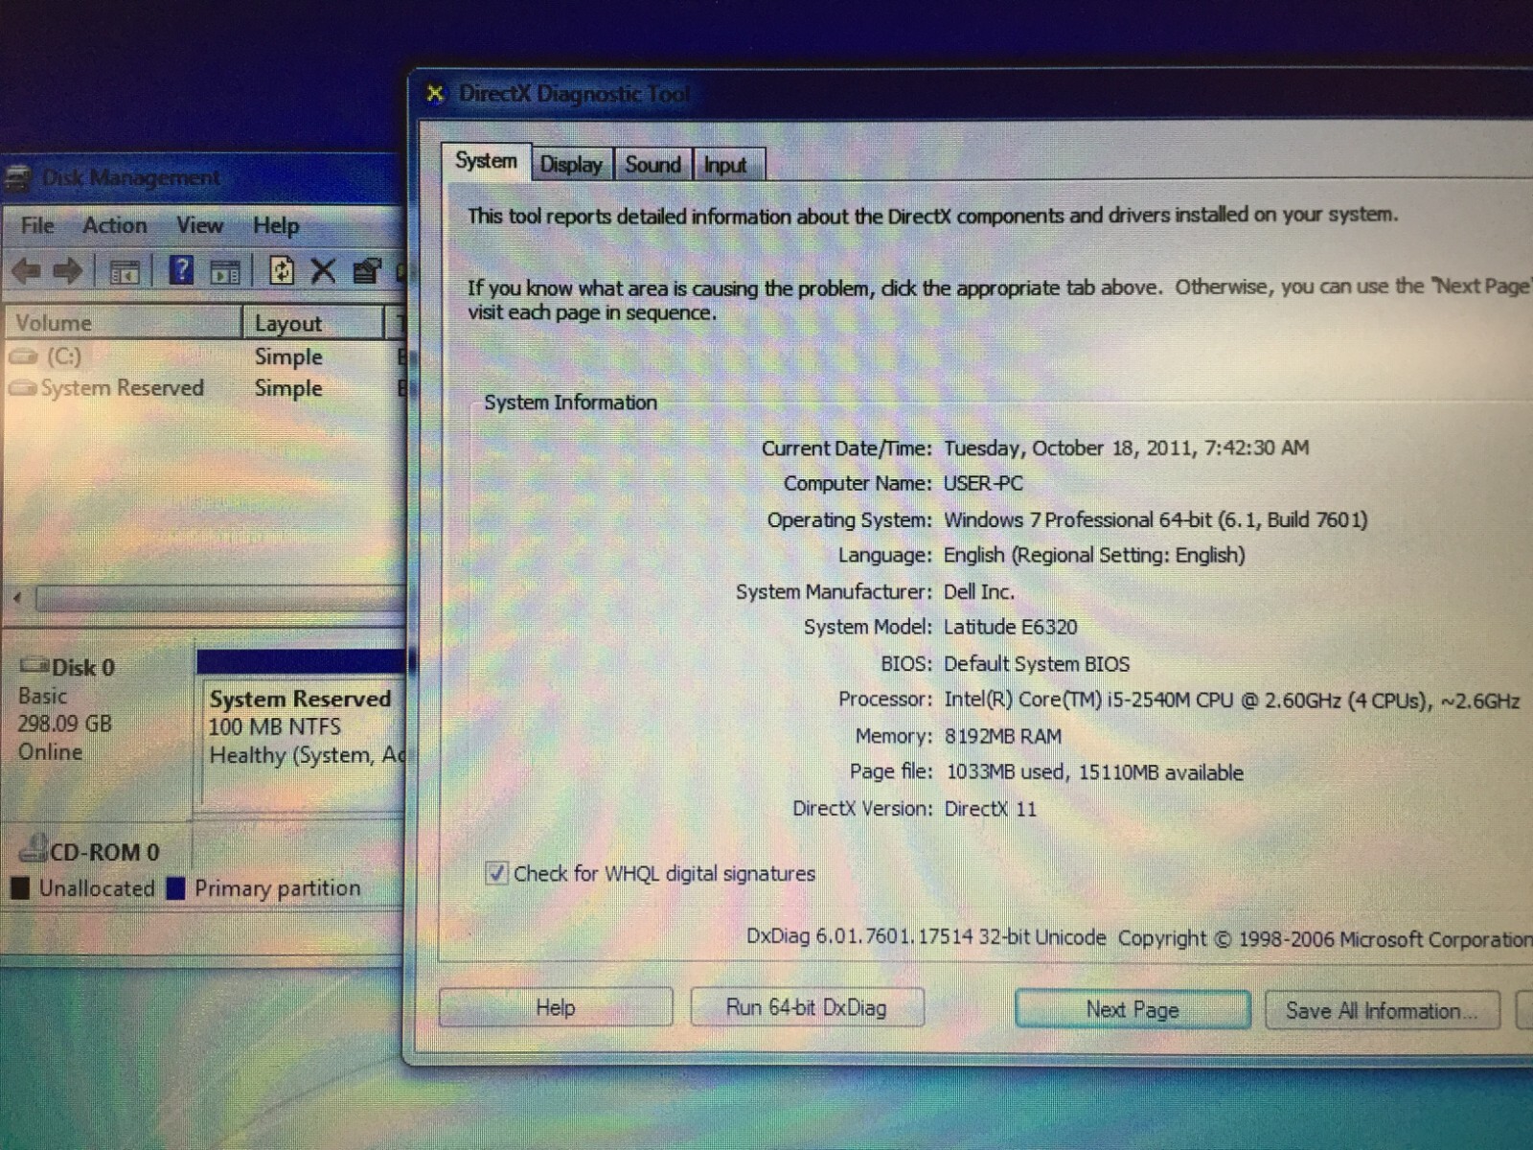Image resolution: width=1533 pixels, height=1150 pixels.
Task: Click the Forward arrow in Disk Management toolbar
Action: (68, 271)
